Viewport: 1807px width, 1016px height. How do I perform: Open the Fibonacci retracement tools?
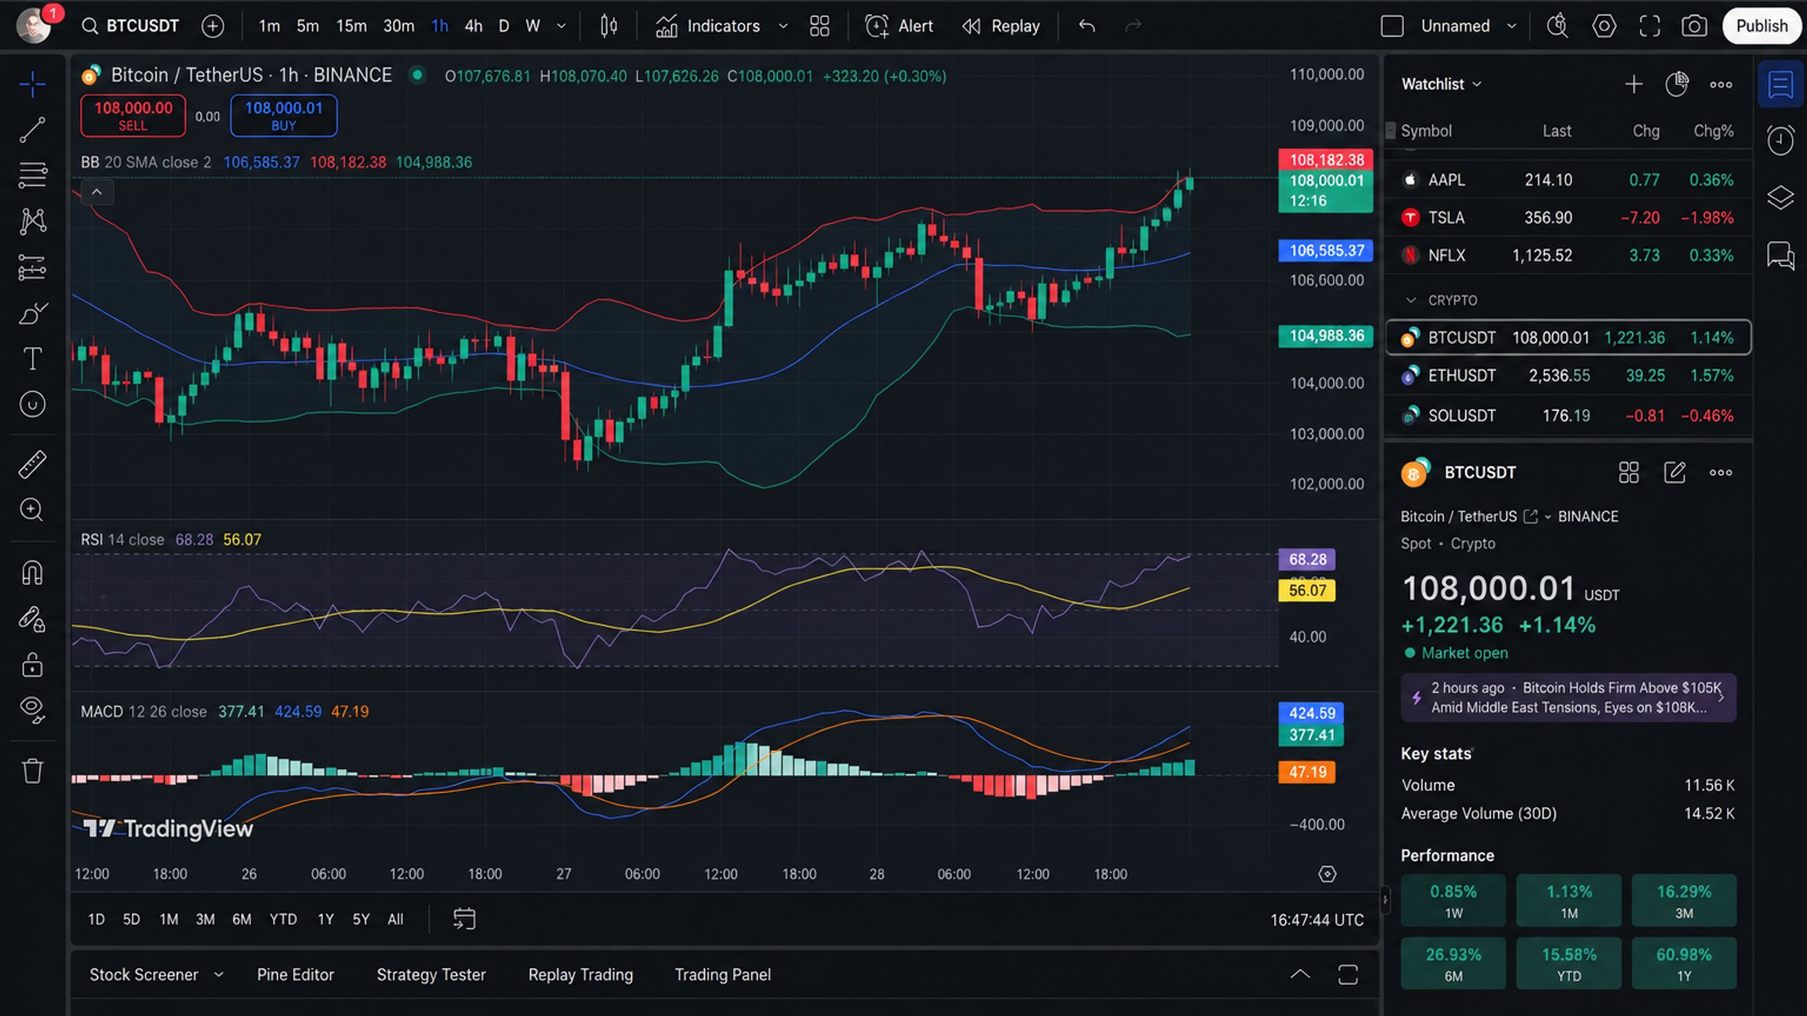tap(32, 174)
